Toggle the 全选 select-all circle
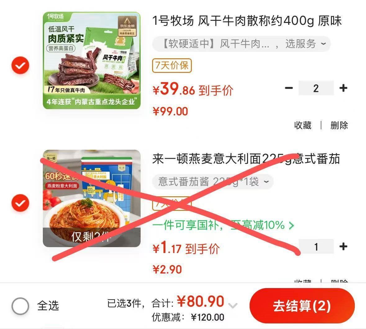 [x=20, y=306]
